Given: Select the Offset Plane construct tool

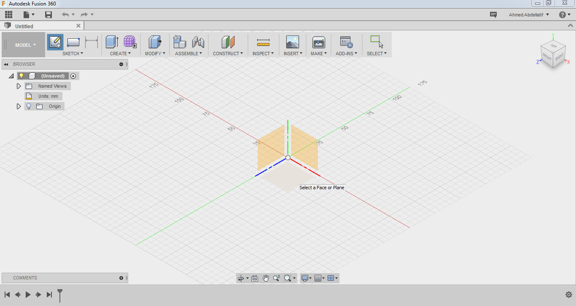Looking at the screenshot, I should [228, 42].
